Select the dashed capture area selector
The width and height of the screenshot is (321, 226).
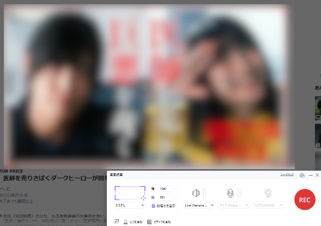130,193
